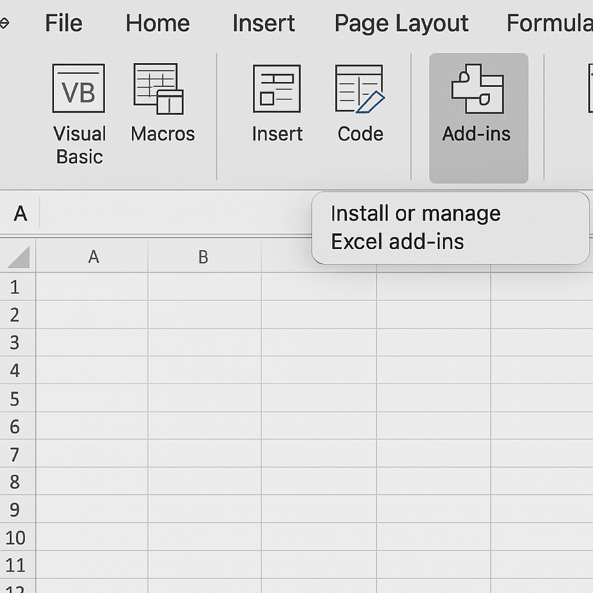The image size is (593, 593).
Task: Select row 11 by its header
Action: point(18,565)
